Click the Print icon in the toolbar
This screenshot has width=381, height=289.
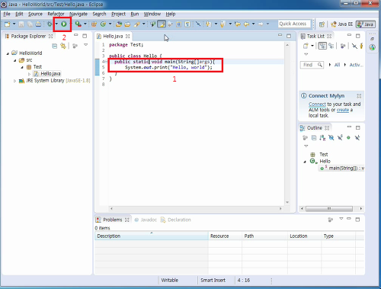[38, 24]
